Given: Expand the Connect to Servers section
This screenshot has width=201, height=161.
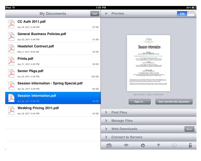Looking at the screenshot, I should (149, 137).
